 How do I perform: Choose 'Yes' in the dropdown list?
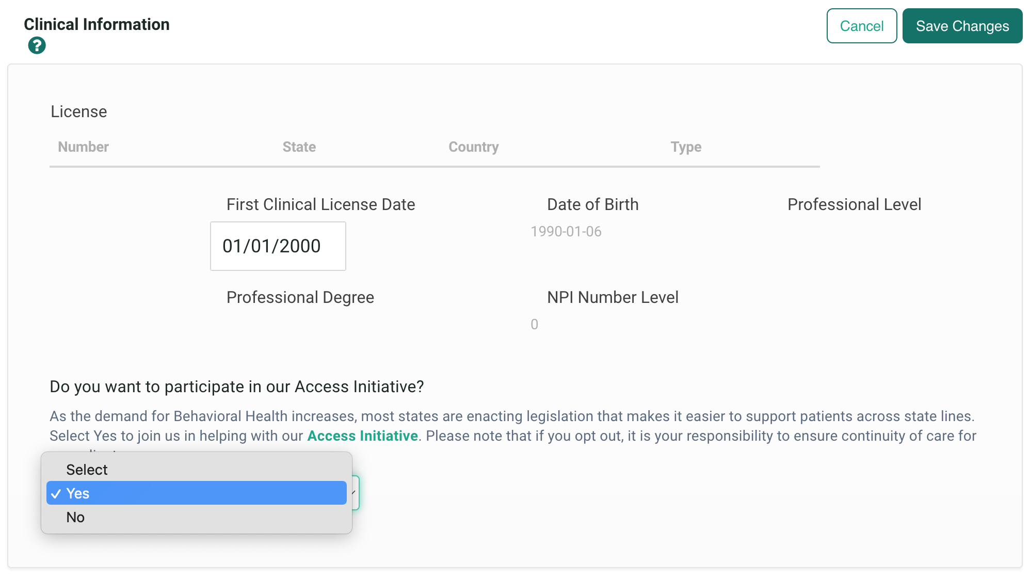coord(197,493)
